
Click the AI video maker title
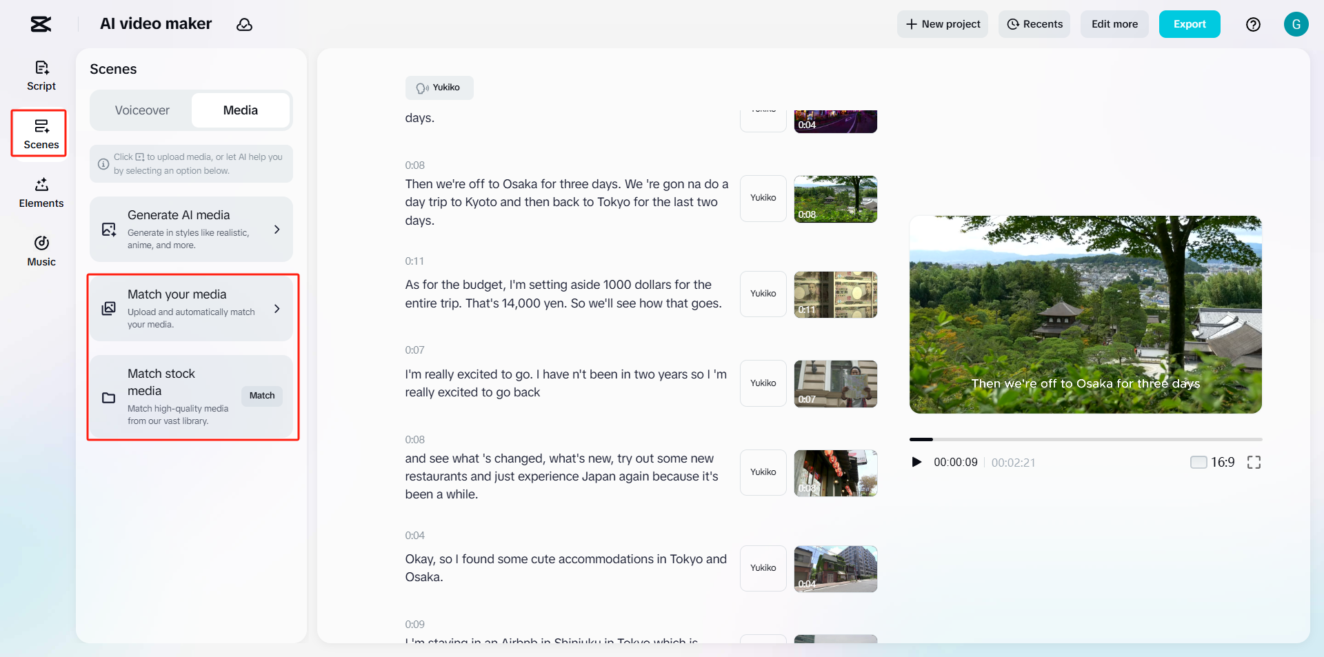[x=156, y=24]
